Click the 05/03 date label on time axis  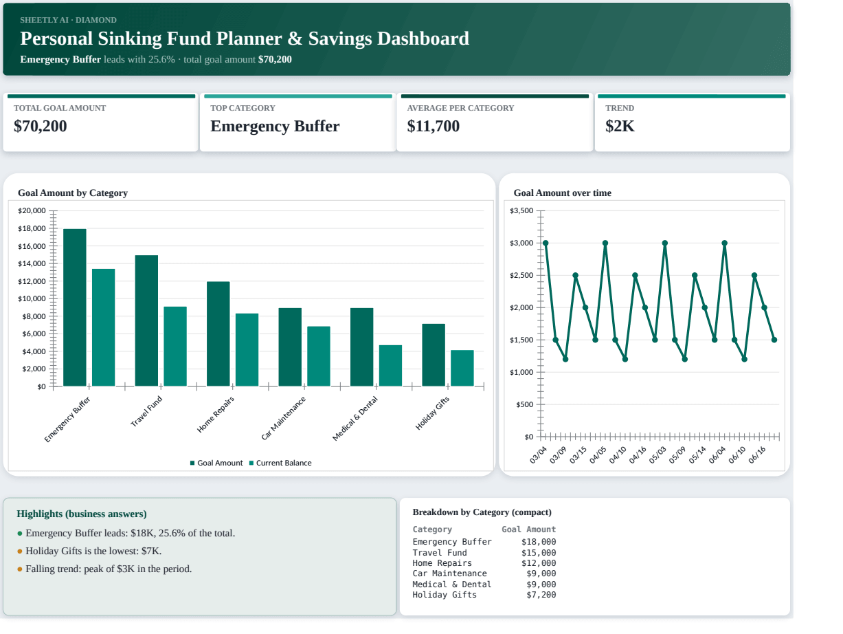[657, 455]
